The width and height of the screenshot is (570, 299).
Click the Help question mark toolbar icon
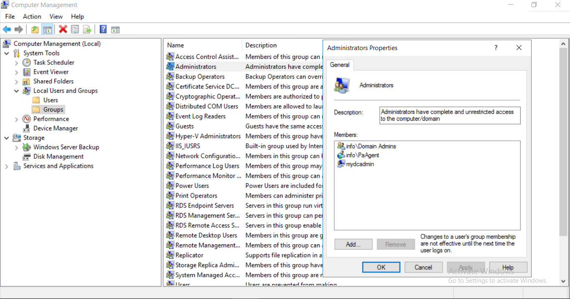click(x=103, y=29)
